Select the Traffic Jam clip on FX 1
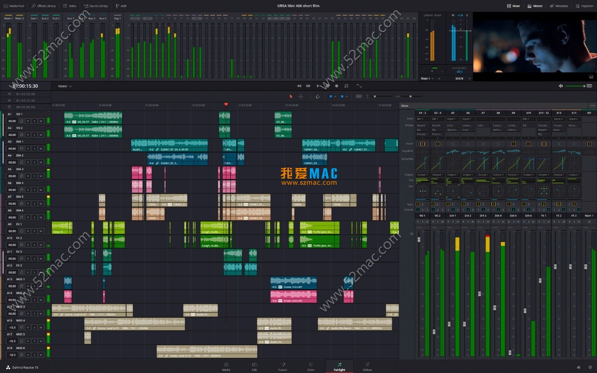Viewport: 597px width, 373px height. (x=320, y=228)
